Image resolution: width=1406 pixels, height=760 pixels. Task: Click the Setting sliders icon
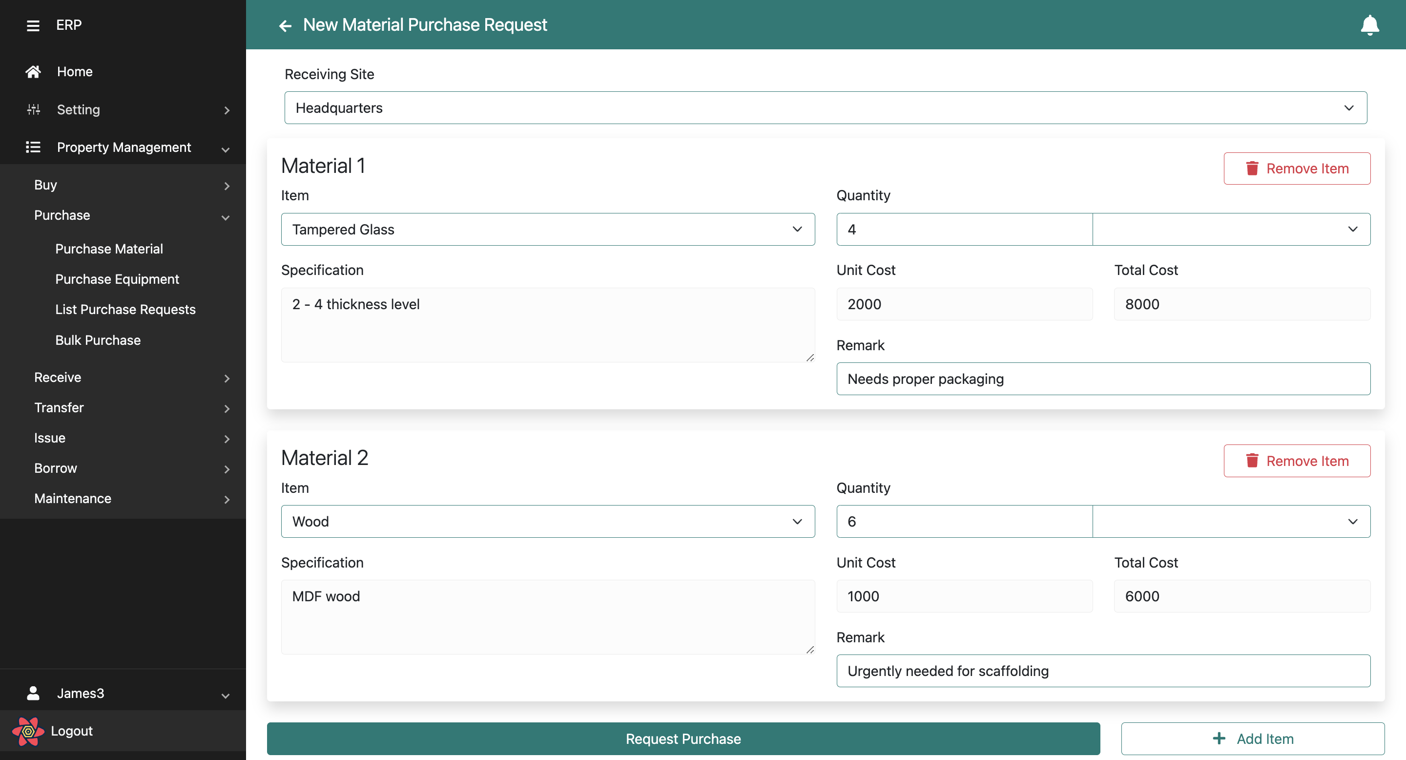[x=33, y=110]
